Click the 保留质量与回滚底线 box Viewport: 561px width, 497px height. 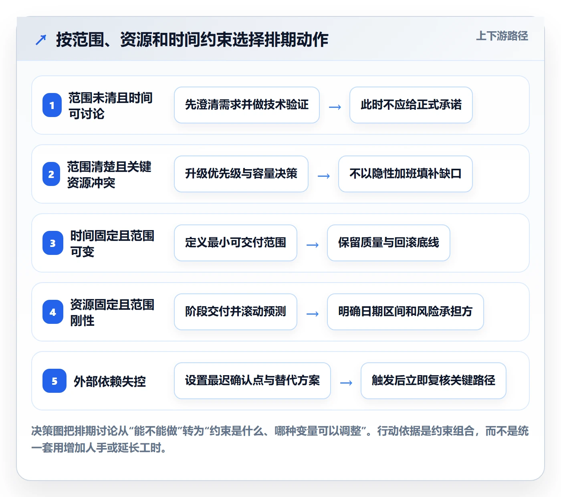click(x=389, y=243)
